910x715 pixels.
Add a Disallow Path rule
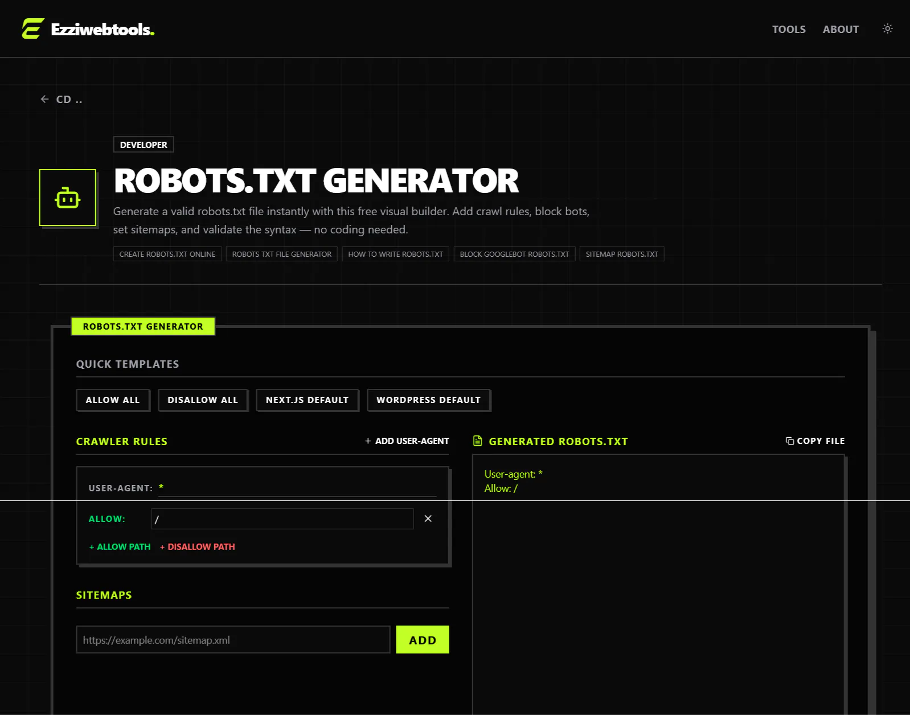(x=197, y=546)
